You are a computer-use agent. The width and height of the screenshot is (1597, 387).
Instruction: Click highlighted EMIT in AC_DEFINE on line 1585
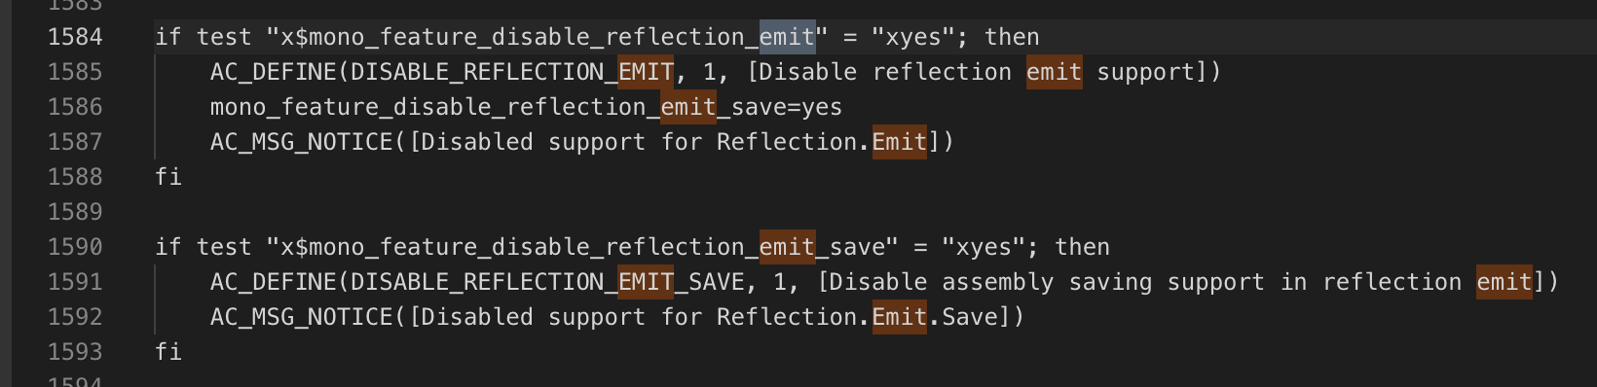pyautogui.click(x=646, y=72)
